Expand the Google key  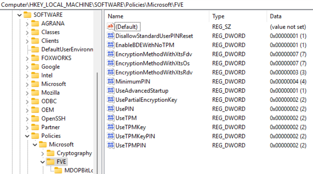pos(27,67)
